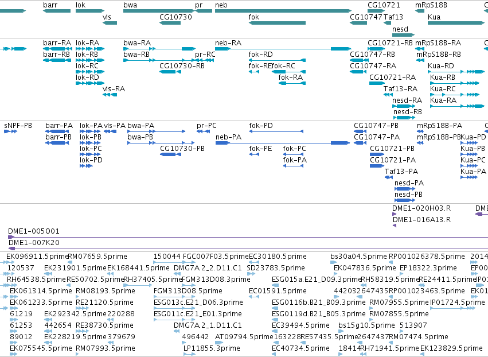Select transcript lok-RD
This screenshot has height=357, width=488.
(87, 77)
